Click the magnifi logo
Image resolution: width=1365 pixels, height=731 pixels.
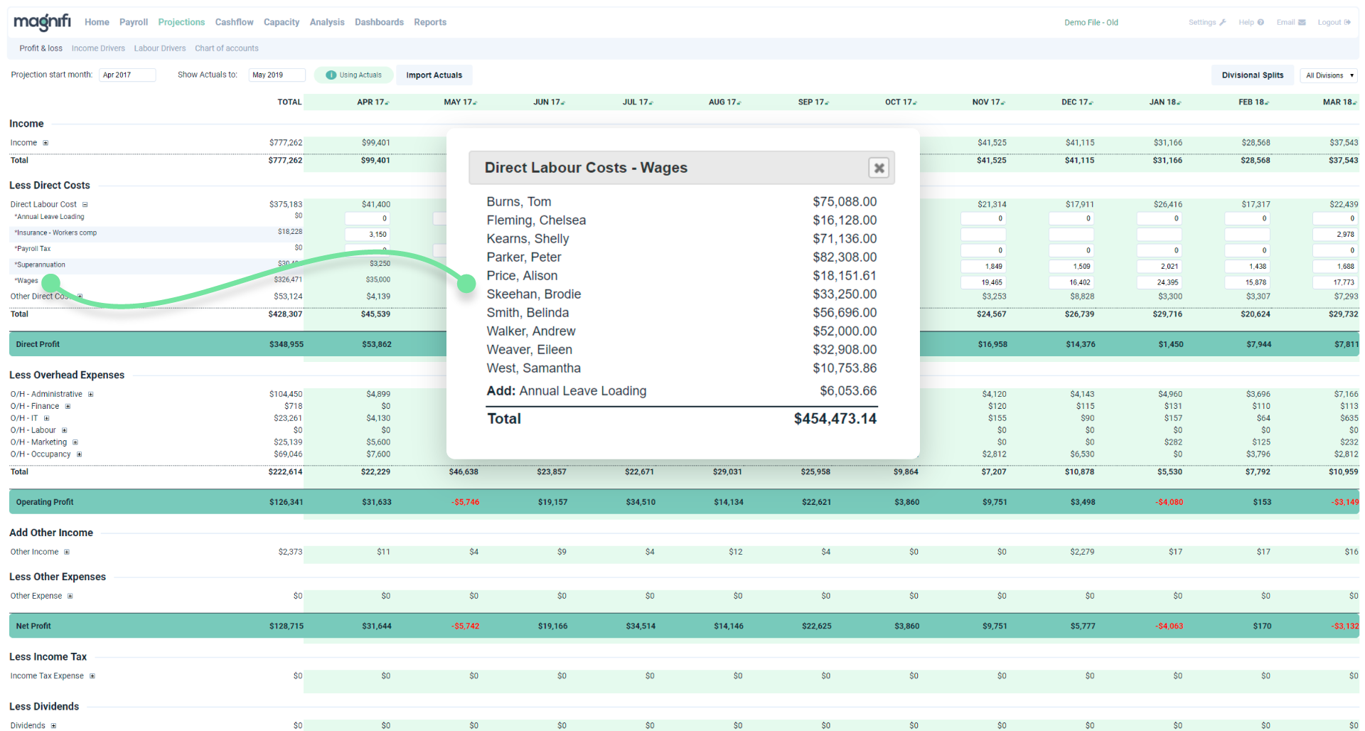[41, 22]
